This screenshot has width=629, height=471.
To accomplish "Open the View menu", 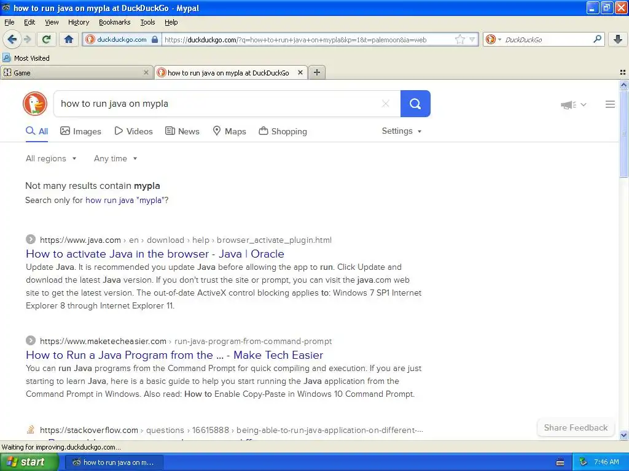I will click(x=52, y=22).
